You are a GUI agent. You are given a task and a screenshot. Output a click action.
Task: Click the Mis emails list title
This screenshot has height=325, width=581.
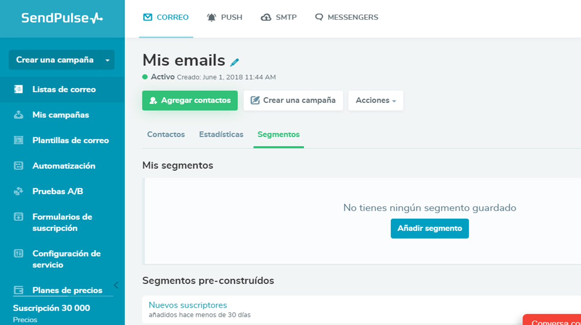184,60
